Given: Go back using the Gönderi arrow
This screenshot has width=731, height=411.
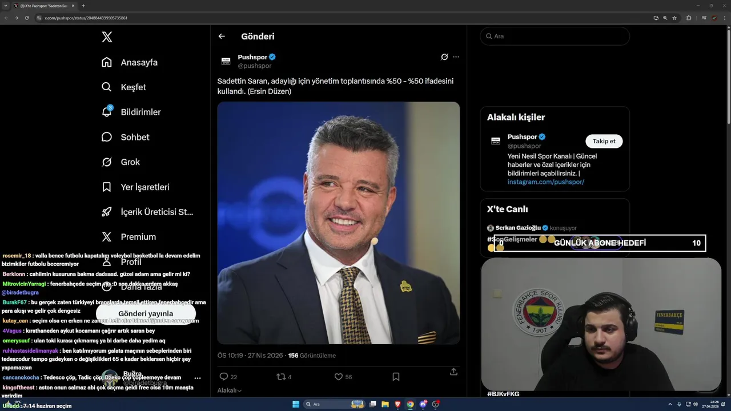Looking at the screenshot, I should (222, 36).
